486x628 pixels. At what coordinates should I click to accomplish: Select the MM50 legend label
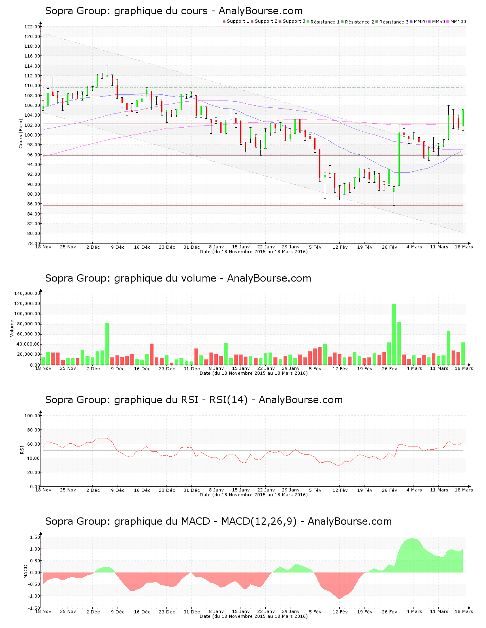point(439,21)
